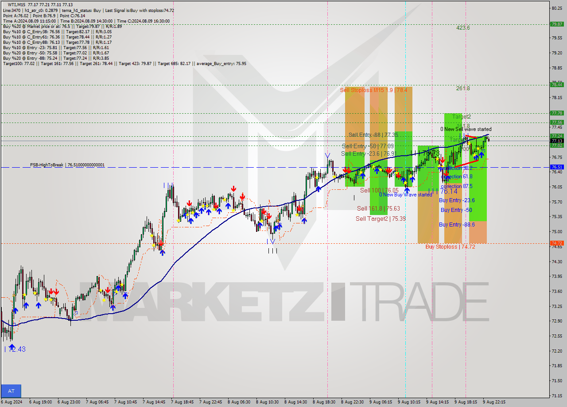
Task: Select the Buy Entry -50 label
Action: coord(456,210)
